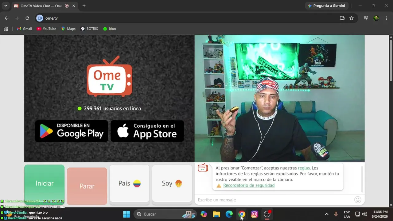This screenshot has width=393, height=221.
Task: Click the App Store download badge
Action: click(147, 131)
